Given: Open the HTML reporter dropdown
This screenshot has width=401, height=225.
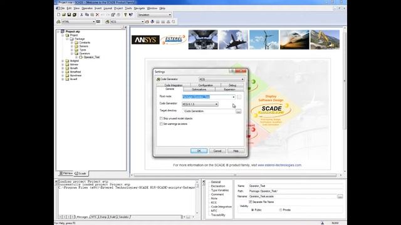Looking at the screenshot, I should pyautogui.click(x=93, y=22).
